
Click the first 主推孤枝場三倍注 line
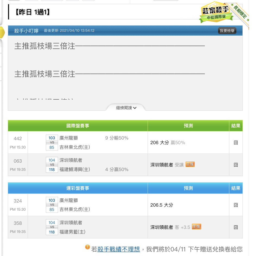point(110,46)
